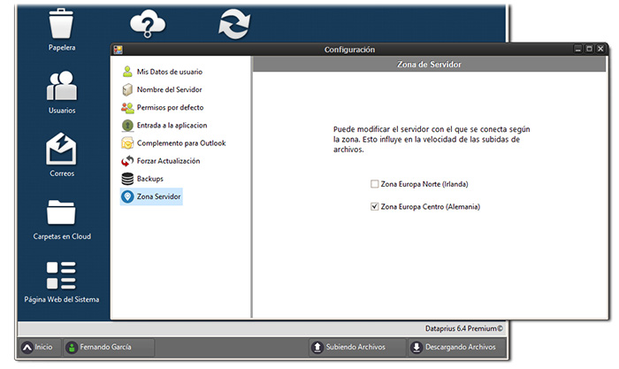Click the Nombre del Servidor box icon

coord(127,89)
